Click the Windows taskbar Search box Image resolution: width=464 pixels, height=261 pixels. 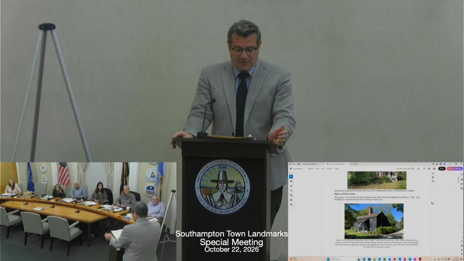[x=344, y=259]
